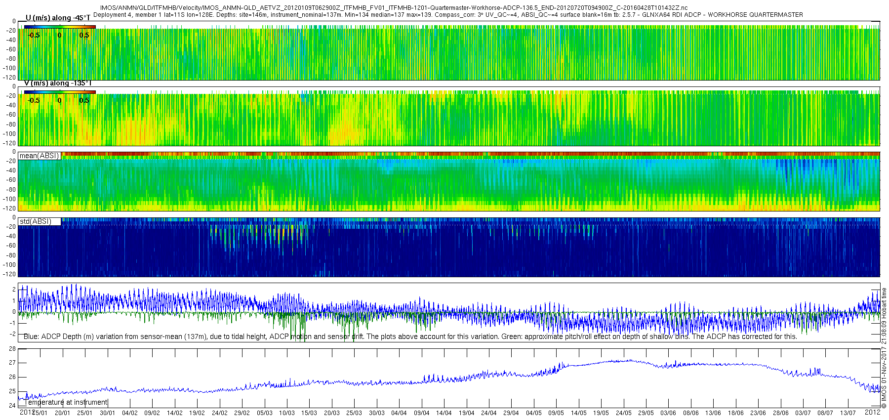Click the V velocity colorbar
Viewport: 889px width, 420px height.
tap(60, 92)
